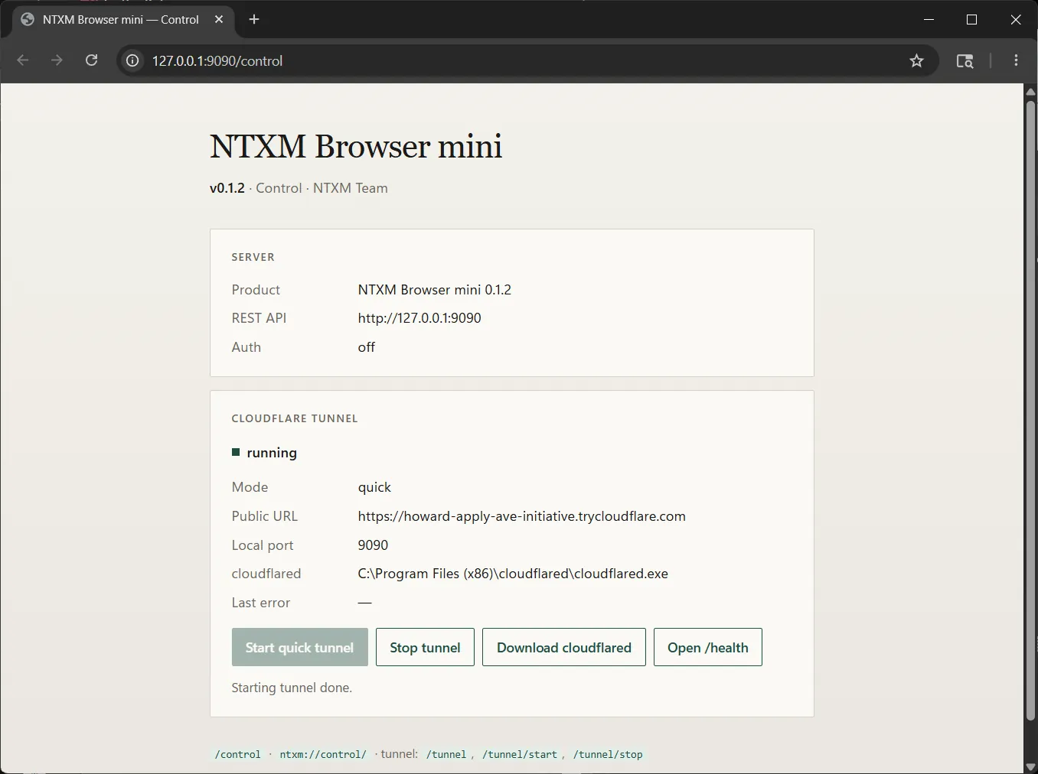Open the /health endpoint

(707, 647)
